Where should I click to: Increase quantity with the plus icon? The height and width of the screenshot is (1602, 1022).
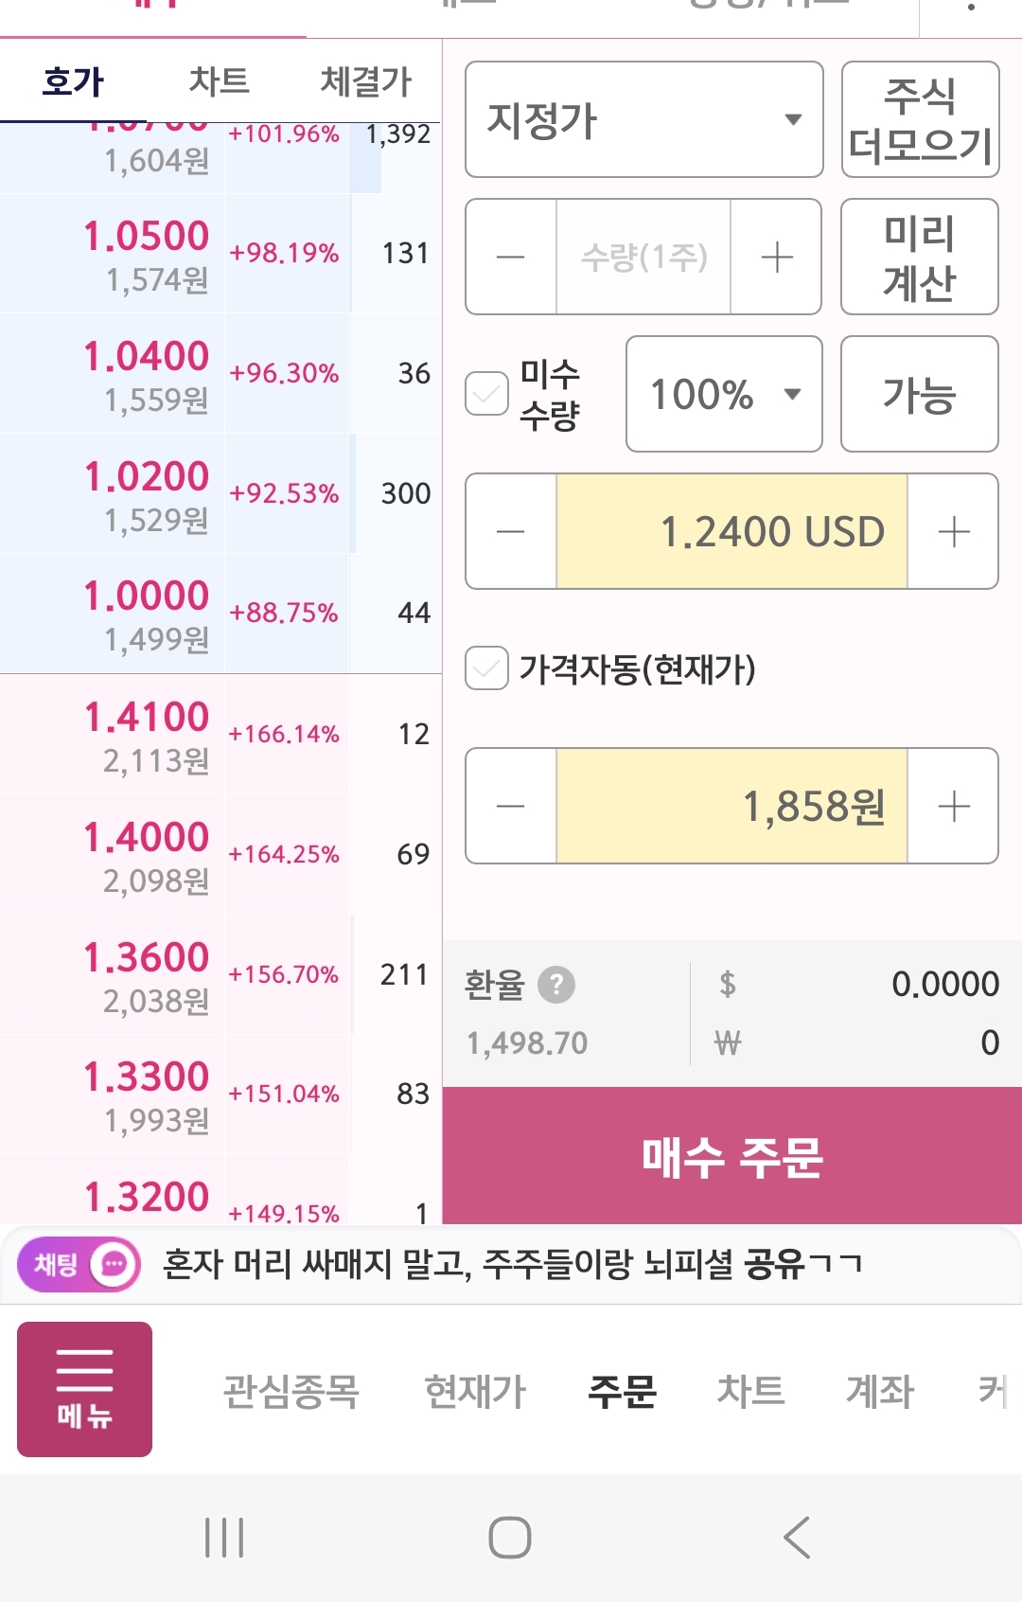[x=776, y=257]
